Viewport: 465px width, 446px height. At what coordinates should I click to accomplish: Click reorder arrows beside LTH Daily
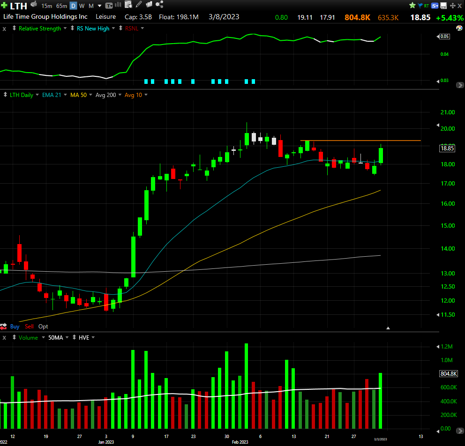click(x=5, y=95)
